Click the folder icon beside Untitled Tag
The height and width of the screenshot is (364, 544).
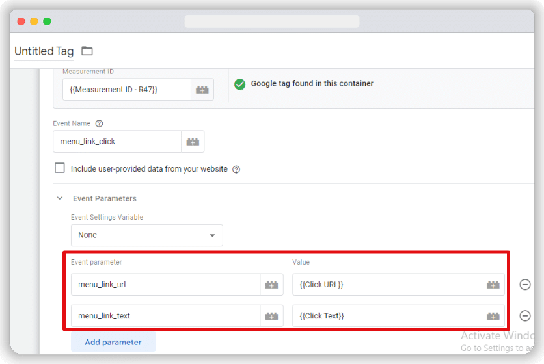point(87,51)
